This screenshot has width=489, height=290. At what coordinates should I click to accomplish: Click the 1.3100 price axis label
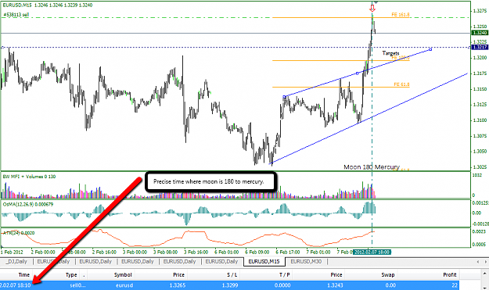480,120
